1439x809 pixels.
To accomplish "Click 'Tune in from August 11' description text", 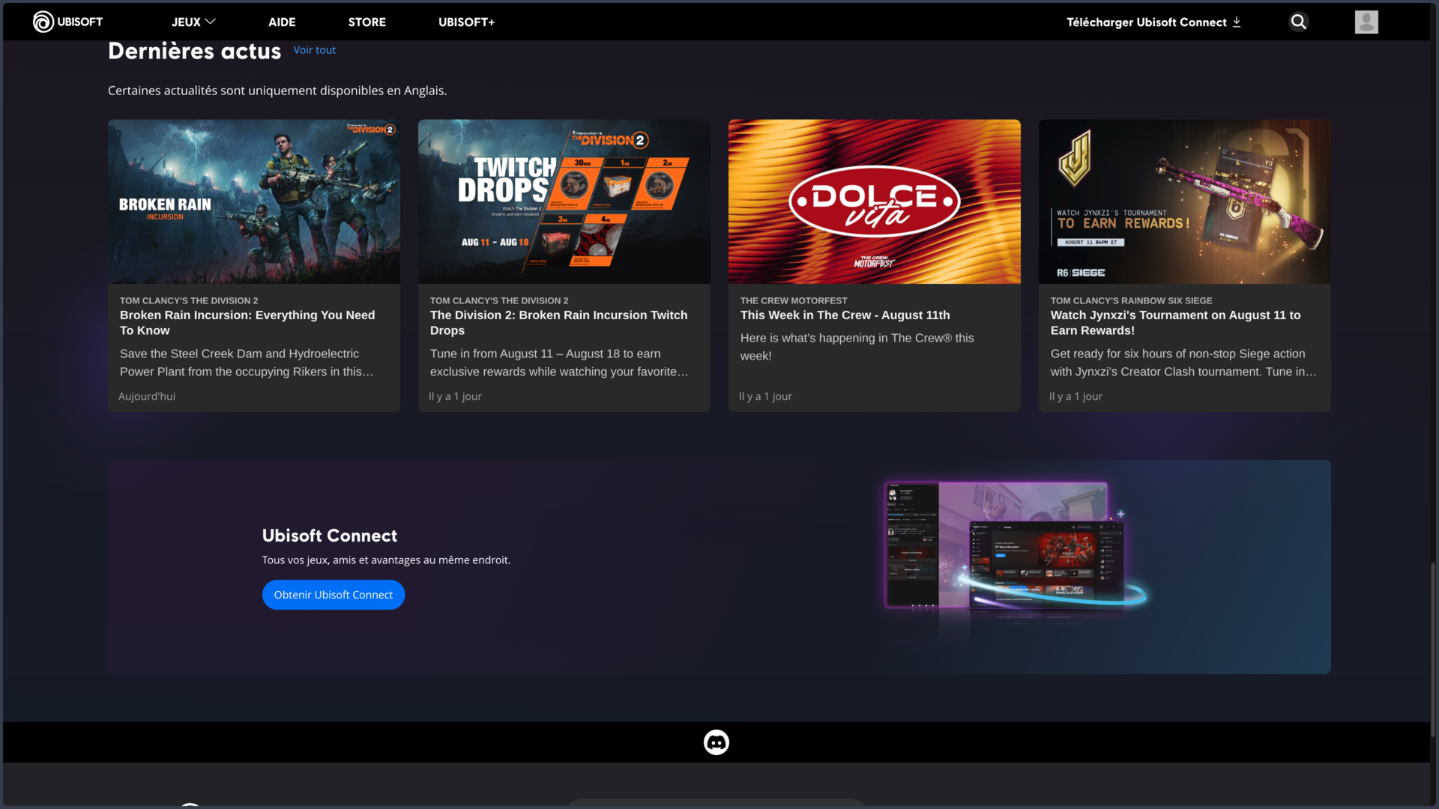I will (559, 363).
